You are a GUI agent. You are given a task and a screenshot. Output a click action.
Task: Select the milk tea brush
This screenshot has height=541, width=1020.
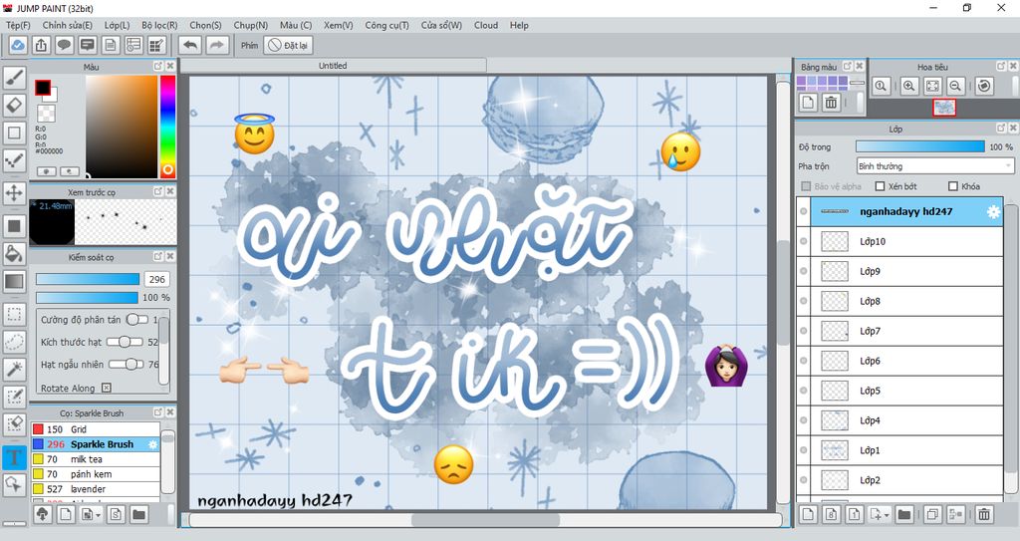pyautogui.click(x=96, y=459)
